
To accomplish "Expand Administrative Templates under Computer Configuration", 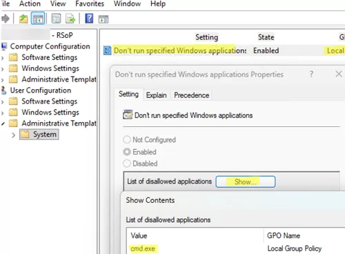I will click(x=3, y=80).
